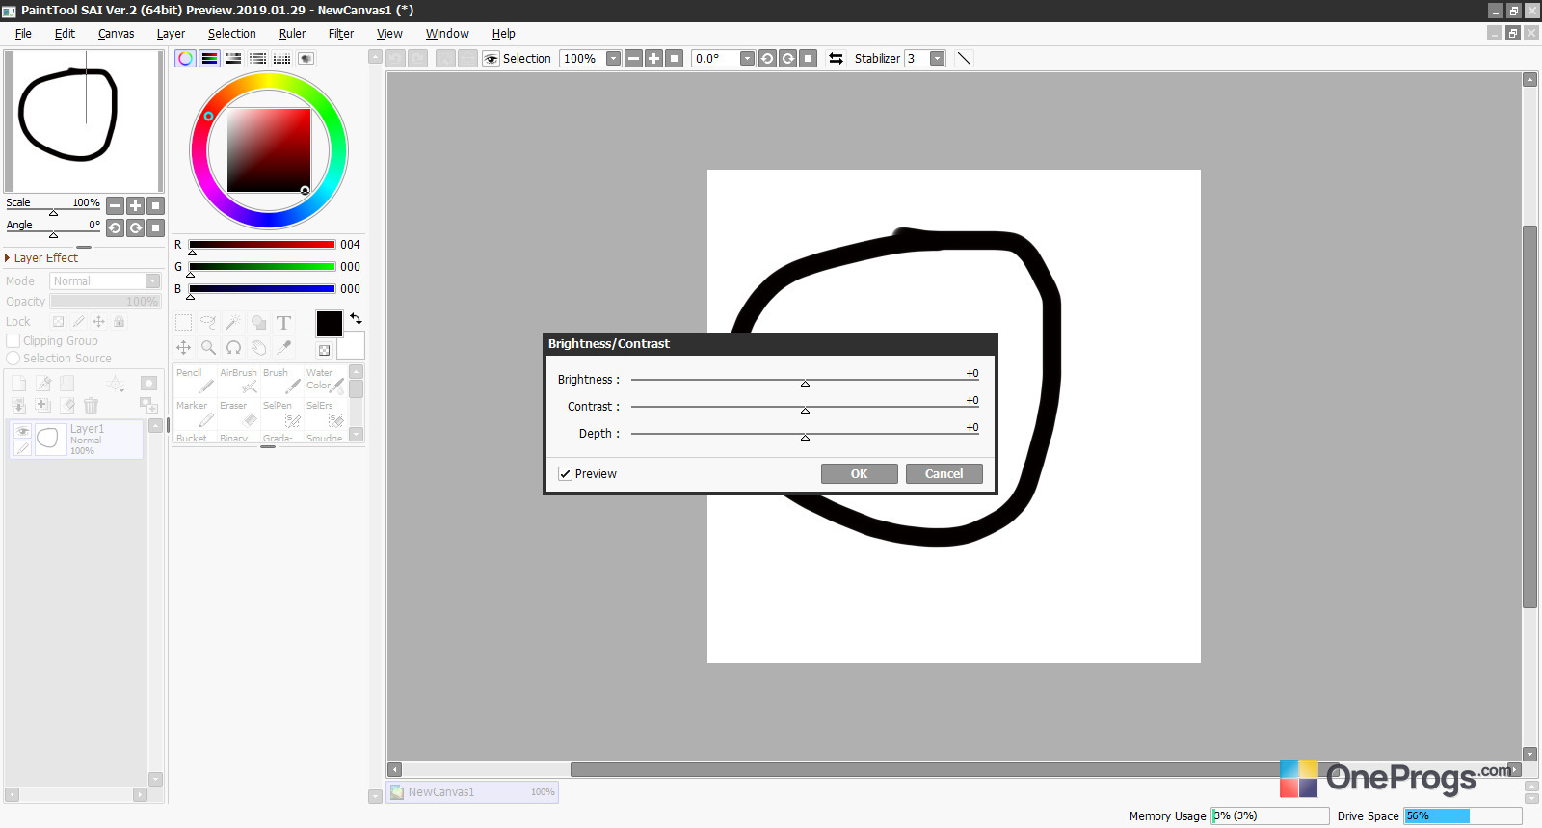Select the Move tool
Screen dimensions: 1542x828
183,348
